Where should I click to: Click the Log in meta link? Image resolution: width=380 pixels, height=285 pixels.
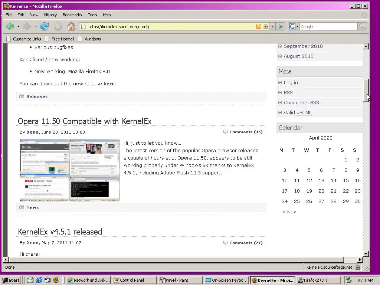(291, 83)
